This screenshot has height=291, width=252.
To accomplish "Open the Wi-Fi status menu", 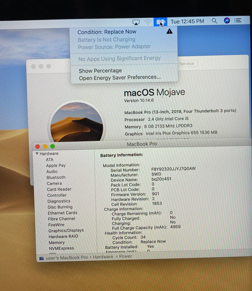I will point(147,22).
